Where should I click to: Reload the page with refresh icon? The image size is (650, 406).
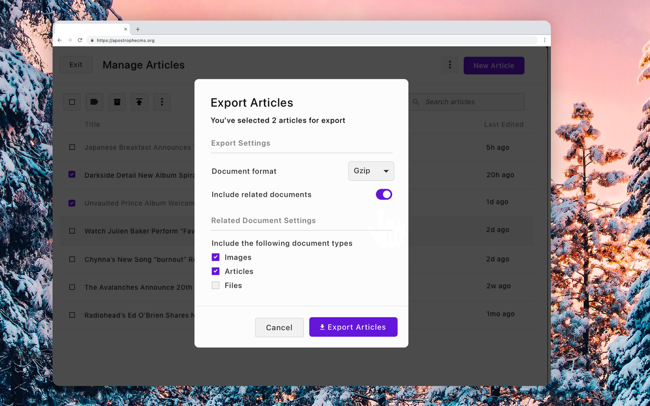80,40
